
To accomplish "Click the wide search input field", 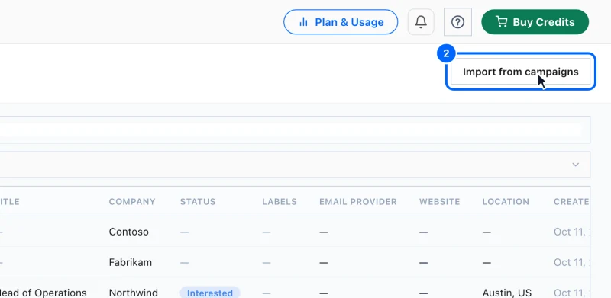I will pyautogui.click(x=295, y=130).
